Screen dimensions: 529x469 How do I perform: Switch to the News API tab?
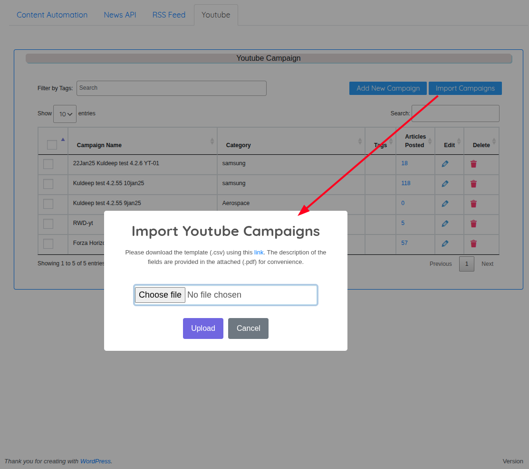click(120, 15)
